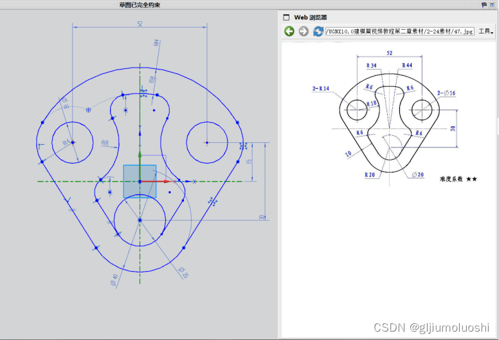Select the Ø16 dimension in sketch
This screenshot has height=340, width=499.
click(x=65, y=103)
